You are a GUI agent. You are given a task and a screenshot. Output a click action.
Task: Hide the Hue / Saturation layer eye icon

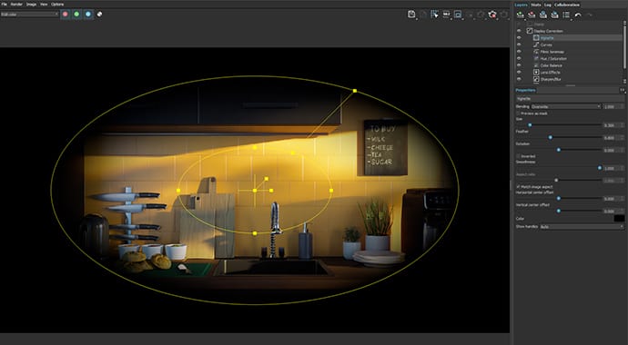519,58
